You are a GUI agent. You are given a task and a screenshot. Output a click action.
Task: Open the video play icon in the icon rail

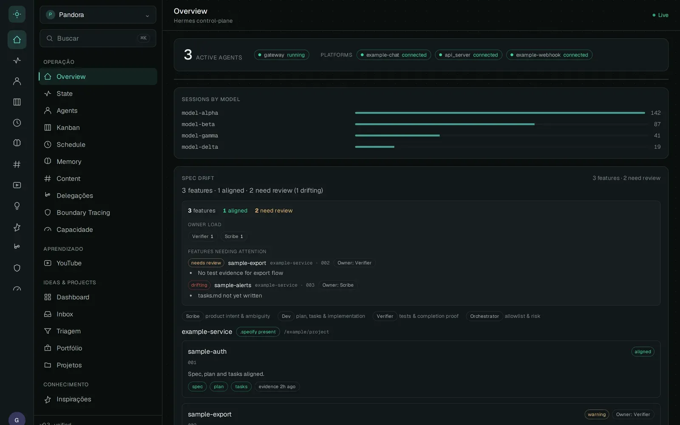[x=17, y=185]
